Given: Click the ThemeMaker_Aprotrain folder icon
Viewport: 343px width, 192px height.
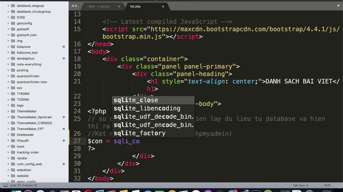Looking at the screenshot, I should click(x=13, y=117).
